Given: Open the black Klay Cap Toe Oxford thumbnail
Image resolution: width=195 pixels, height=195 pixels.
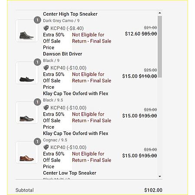Looking at the screenshot, I should tap(27, 113).
